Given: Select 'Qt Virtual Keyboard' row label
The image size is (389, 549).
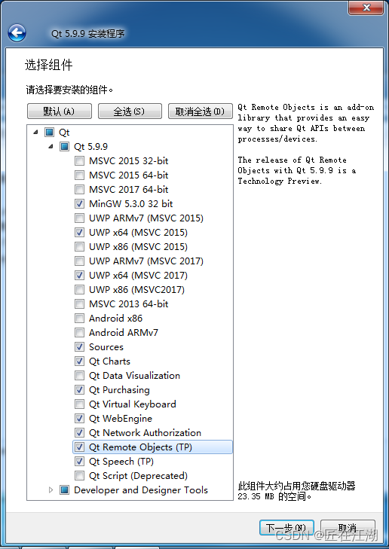Looking at the screenshot, I should (133, 404).
